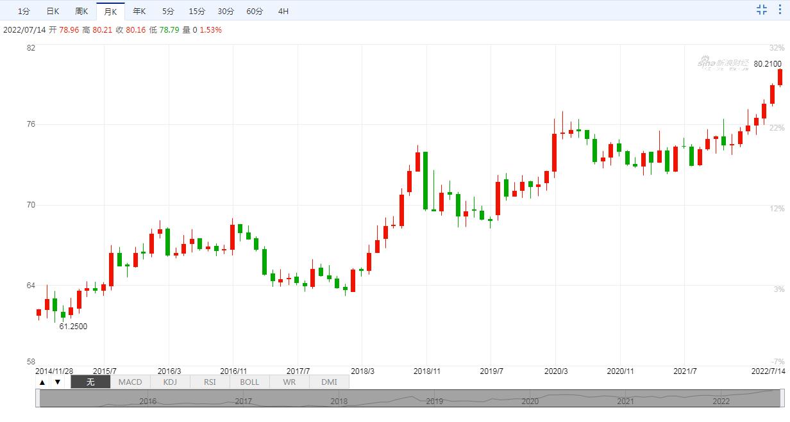The height and width of the screenshot is (422, 790).
Task: Click the 2020 region in range slider
Action: click(530, 401)
